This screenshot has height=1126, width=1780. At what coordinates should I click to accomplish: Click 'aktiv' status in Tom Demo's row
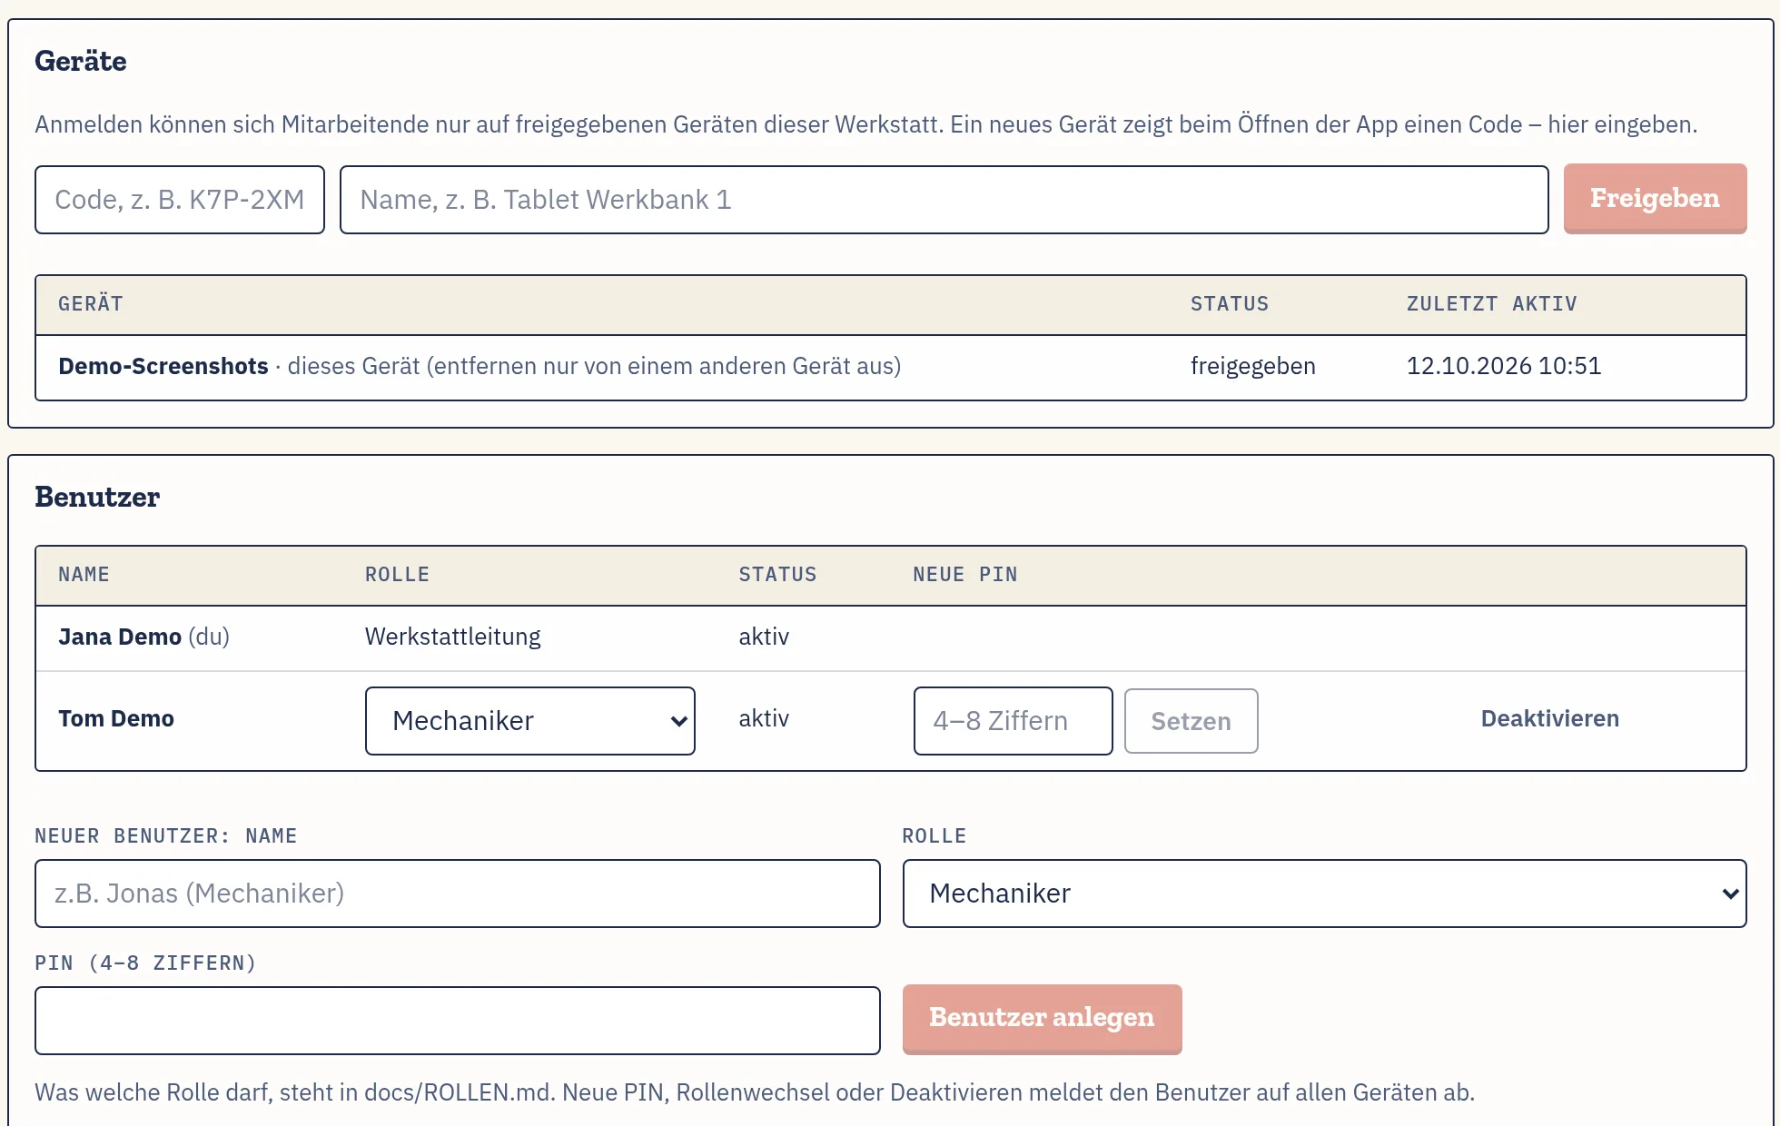coord(764,718)
